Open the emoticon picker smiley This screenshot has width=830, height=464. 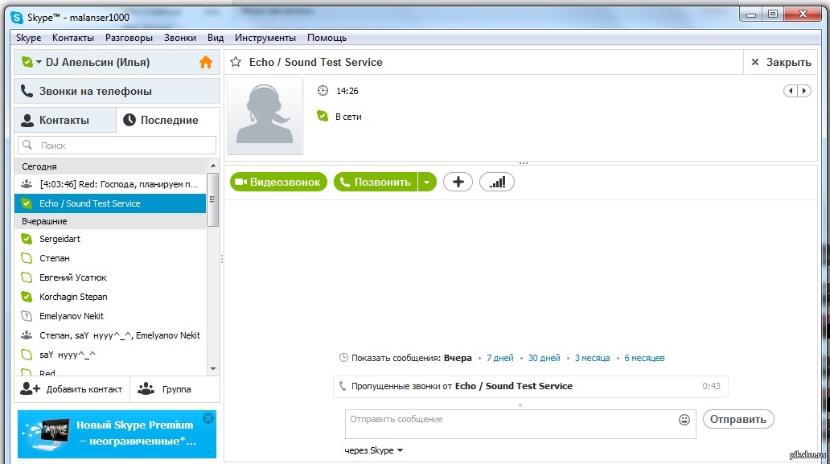[x=684, y=420]
